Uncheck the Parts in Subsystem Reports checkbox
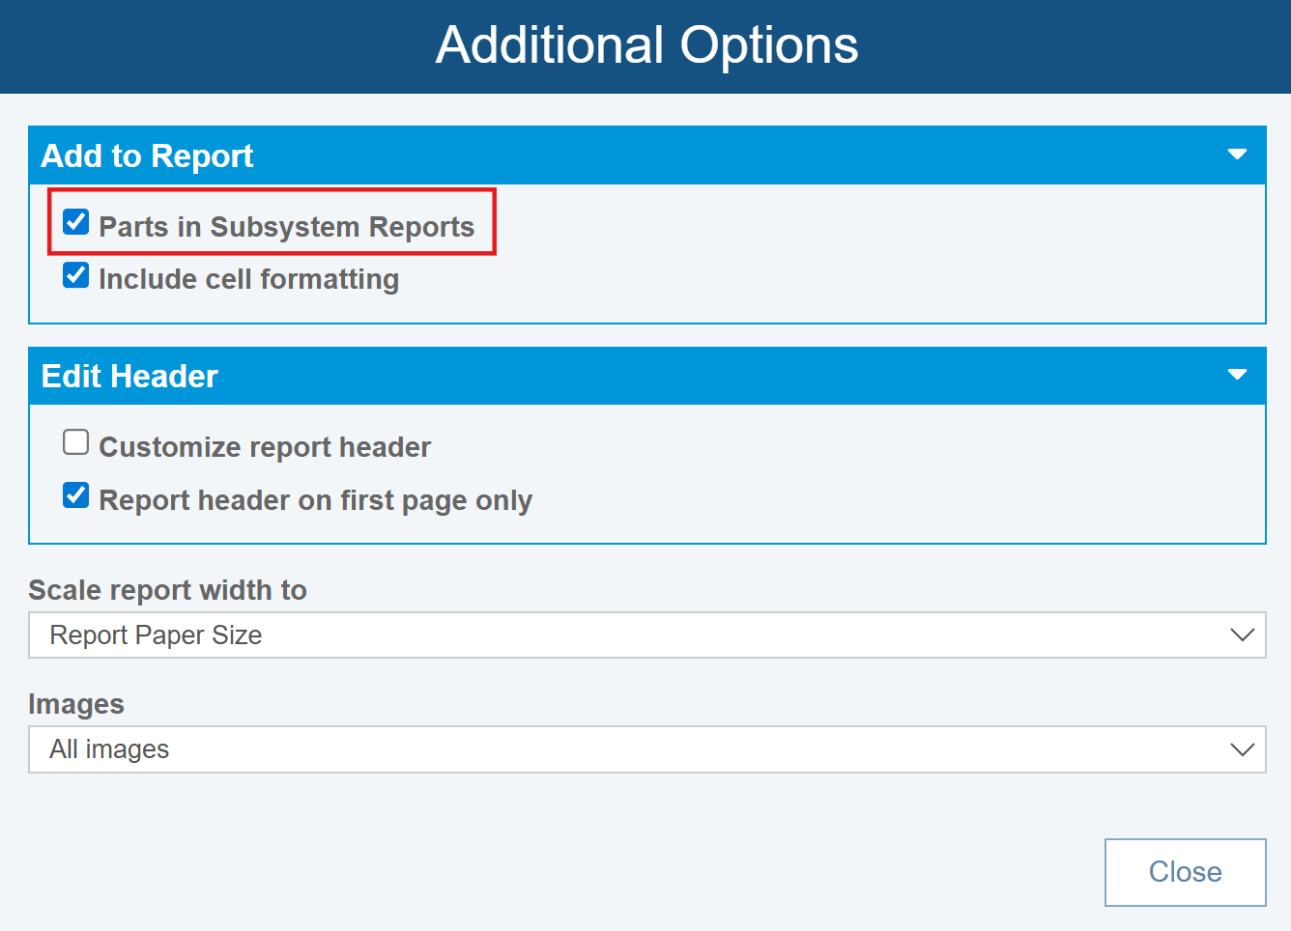Viewport: 1291px width, 931px height. coord(76,223)
